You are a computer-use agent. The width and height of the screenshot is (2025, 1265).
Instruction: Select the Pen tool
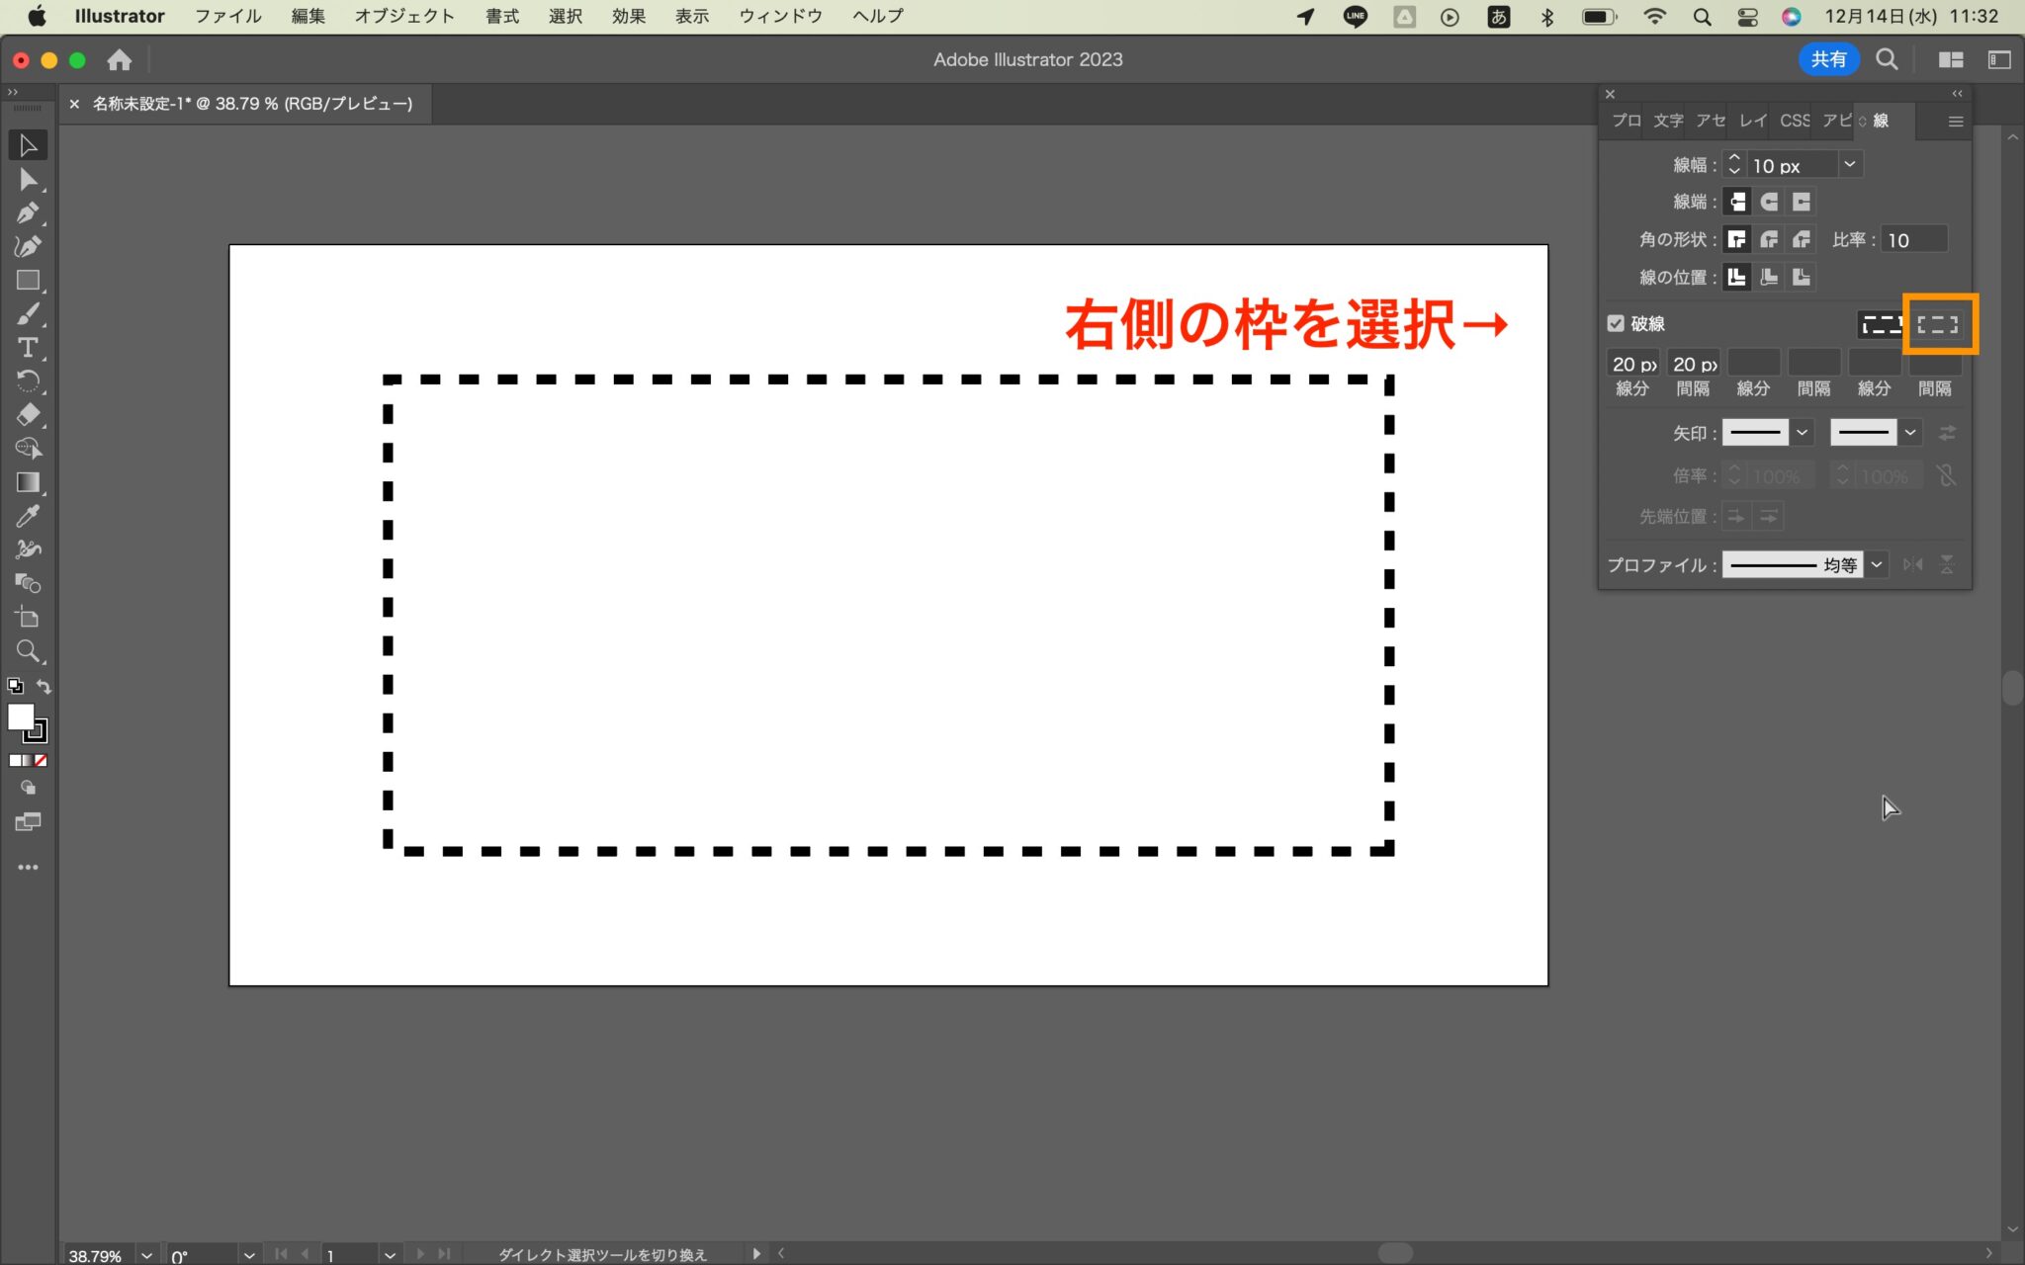coord(28,212)
